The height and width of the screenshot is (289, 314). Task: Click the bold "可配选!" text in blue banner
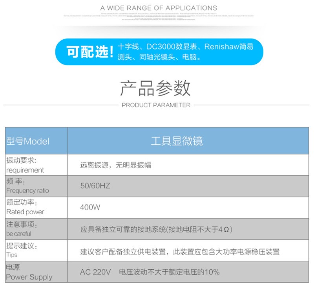[x=90, y=52]
